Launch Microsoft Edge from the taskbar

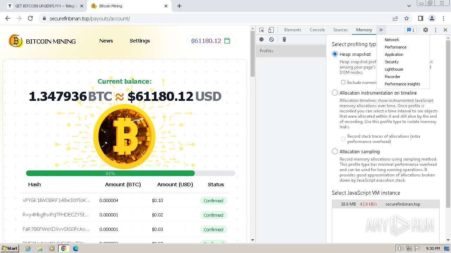coord(76,248)
